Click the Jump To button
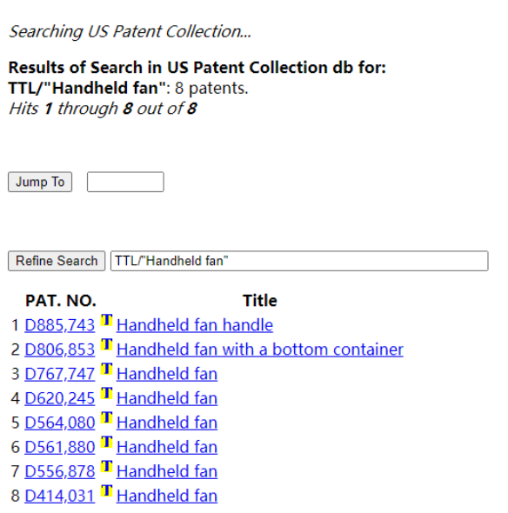 (40, 182)
